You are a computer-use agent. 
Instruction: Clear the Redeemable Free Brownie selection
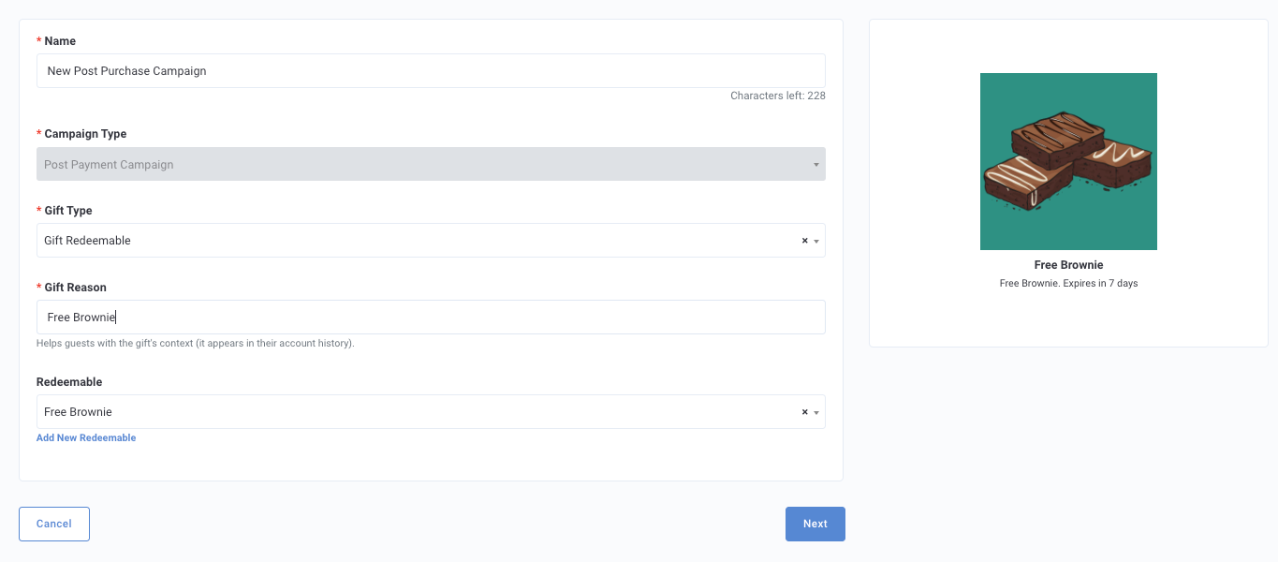click(x=804, y=412)
